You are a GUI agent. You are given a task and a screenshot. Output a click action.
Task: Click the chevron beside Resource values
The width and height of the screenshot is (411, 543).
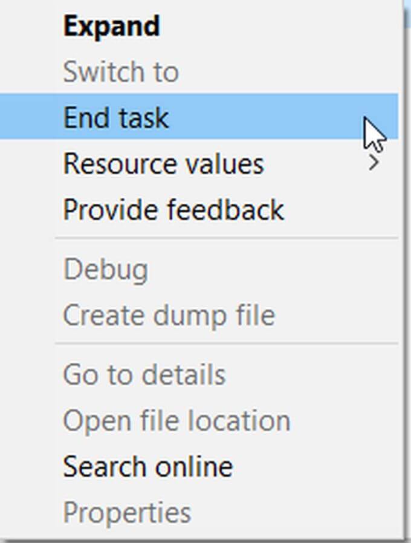375,163
